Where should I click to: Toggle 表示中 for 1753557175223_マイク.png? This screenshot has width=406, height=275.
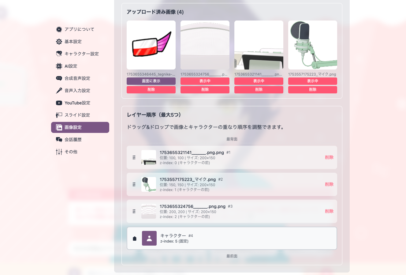click(x=312, y=81)
